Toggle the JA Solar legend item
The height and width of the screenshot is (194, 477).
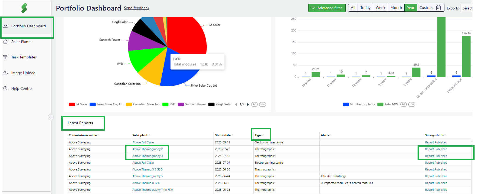[78, 104]
